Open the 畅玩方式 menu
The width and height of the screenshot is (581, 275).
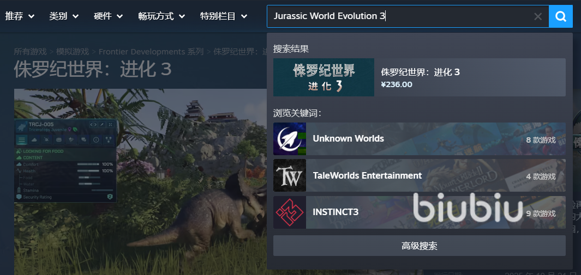pos(163,16)
